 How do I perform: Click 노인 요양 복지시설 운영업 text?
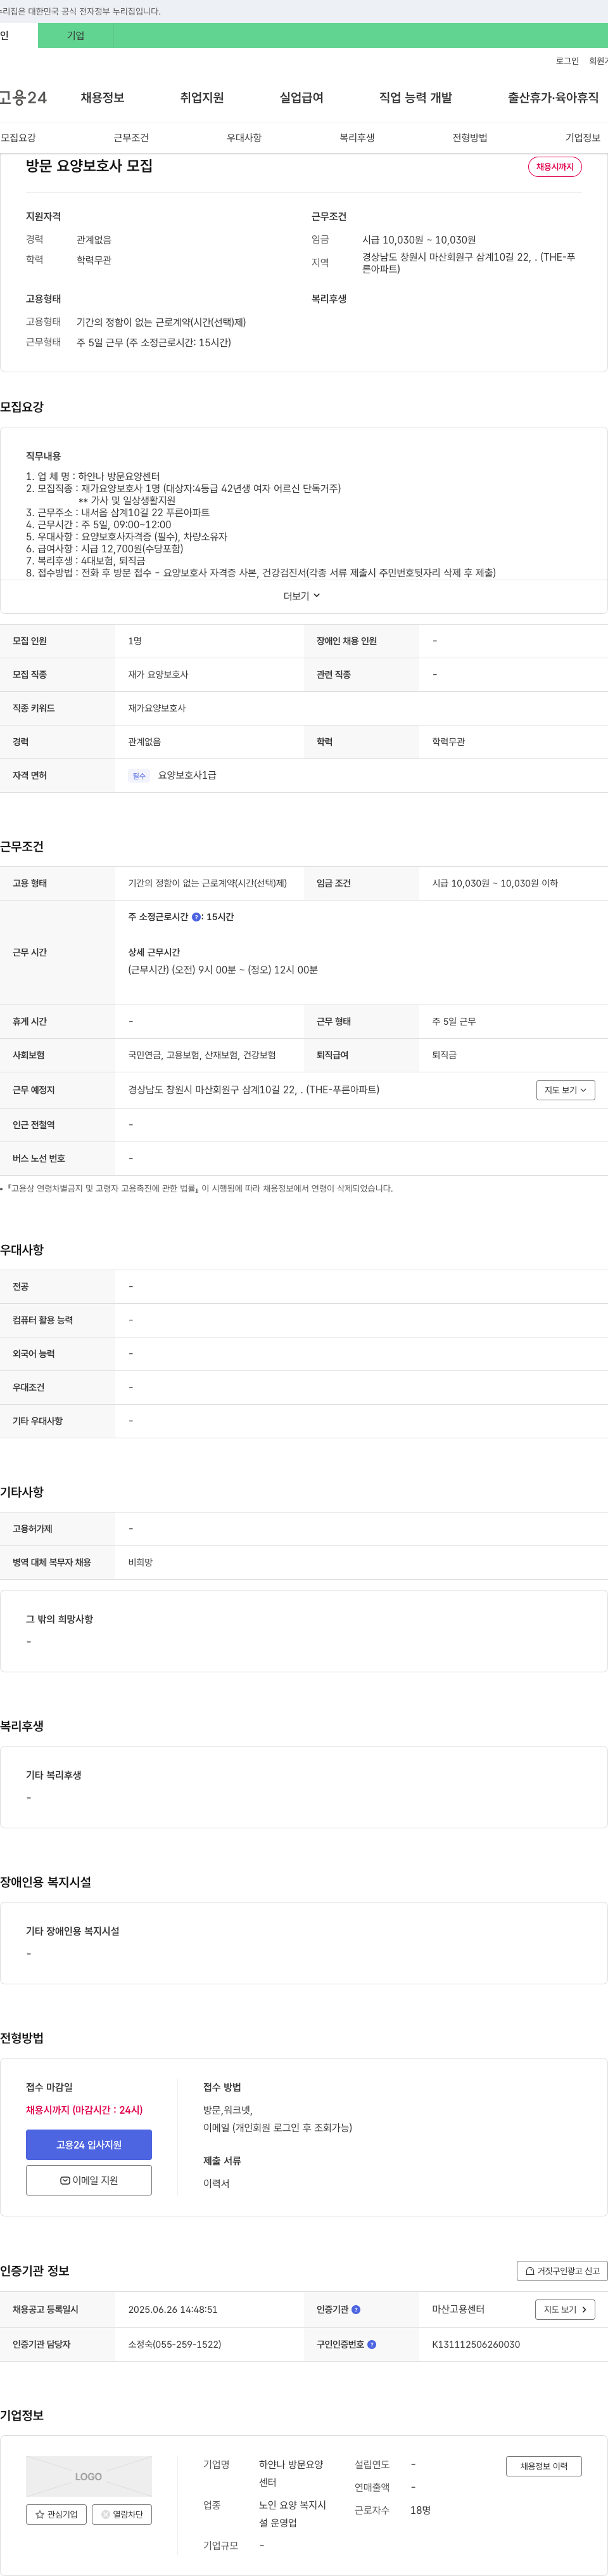coord(293,2514)
